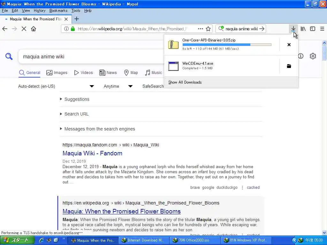This screenshot has height=245, width=327.
Task: Click the page vertical scrollbar thumb
Action: pyautogui.click(x=324, y=52)
